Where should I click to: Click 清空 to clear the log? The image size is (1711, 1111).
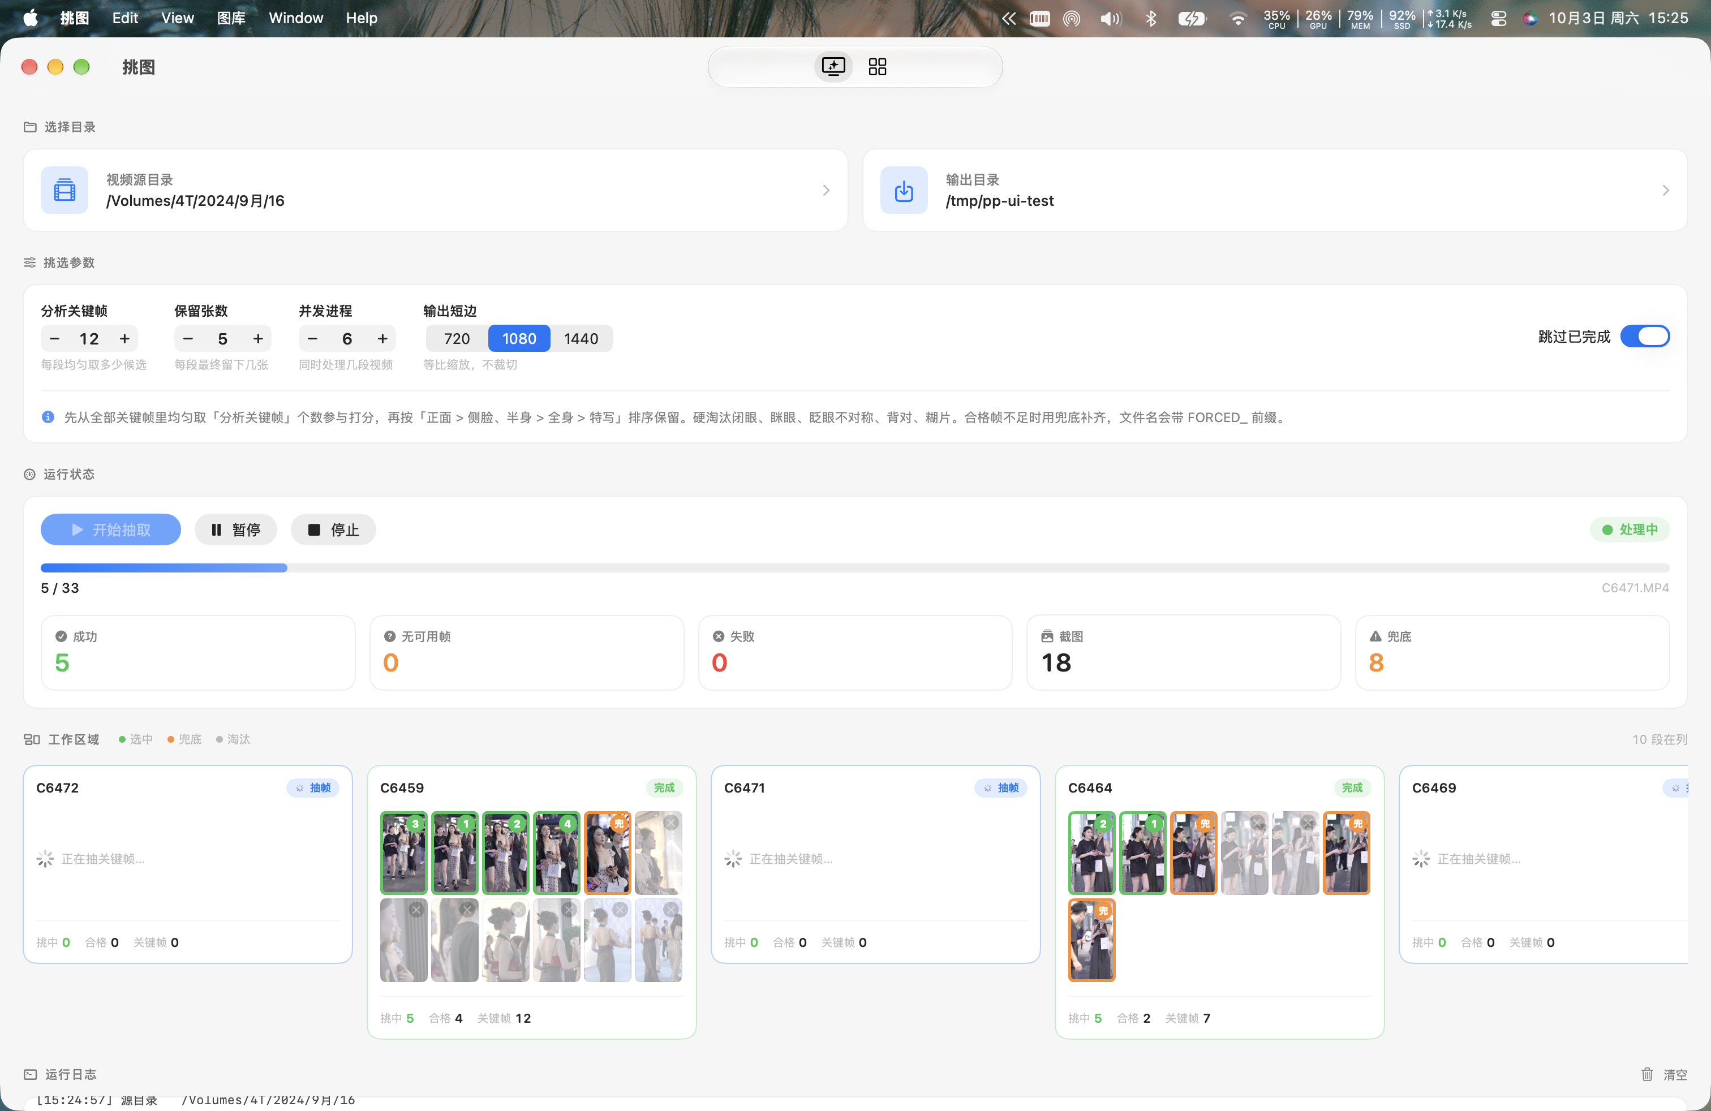click(x=1674, y=1074)
